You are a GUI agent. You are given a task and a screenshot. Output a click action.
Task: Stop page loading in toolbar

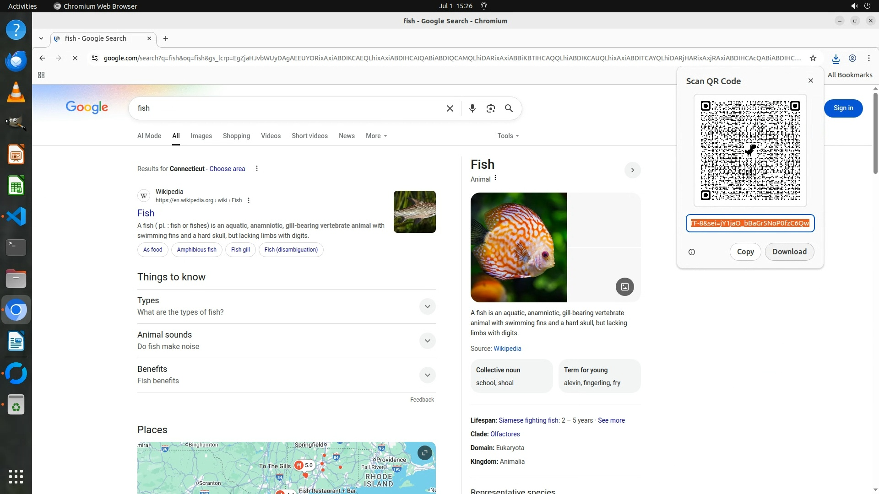[x=75, y=58]
